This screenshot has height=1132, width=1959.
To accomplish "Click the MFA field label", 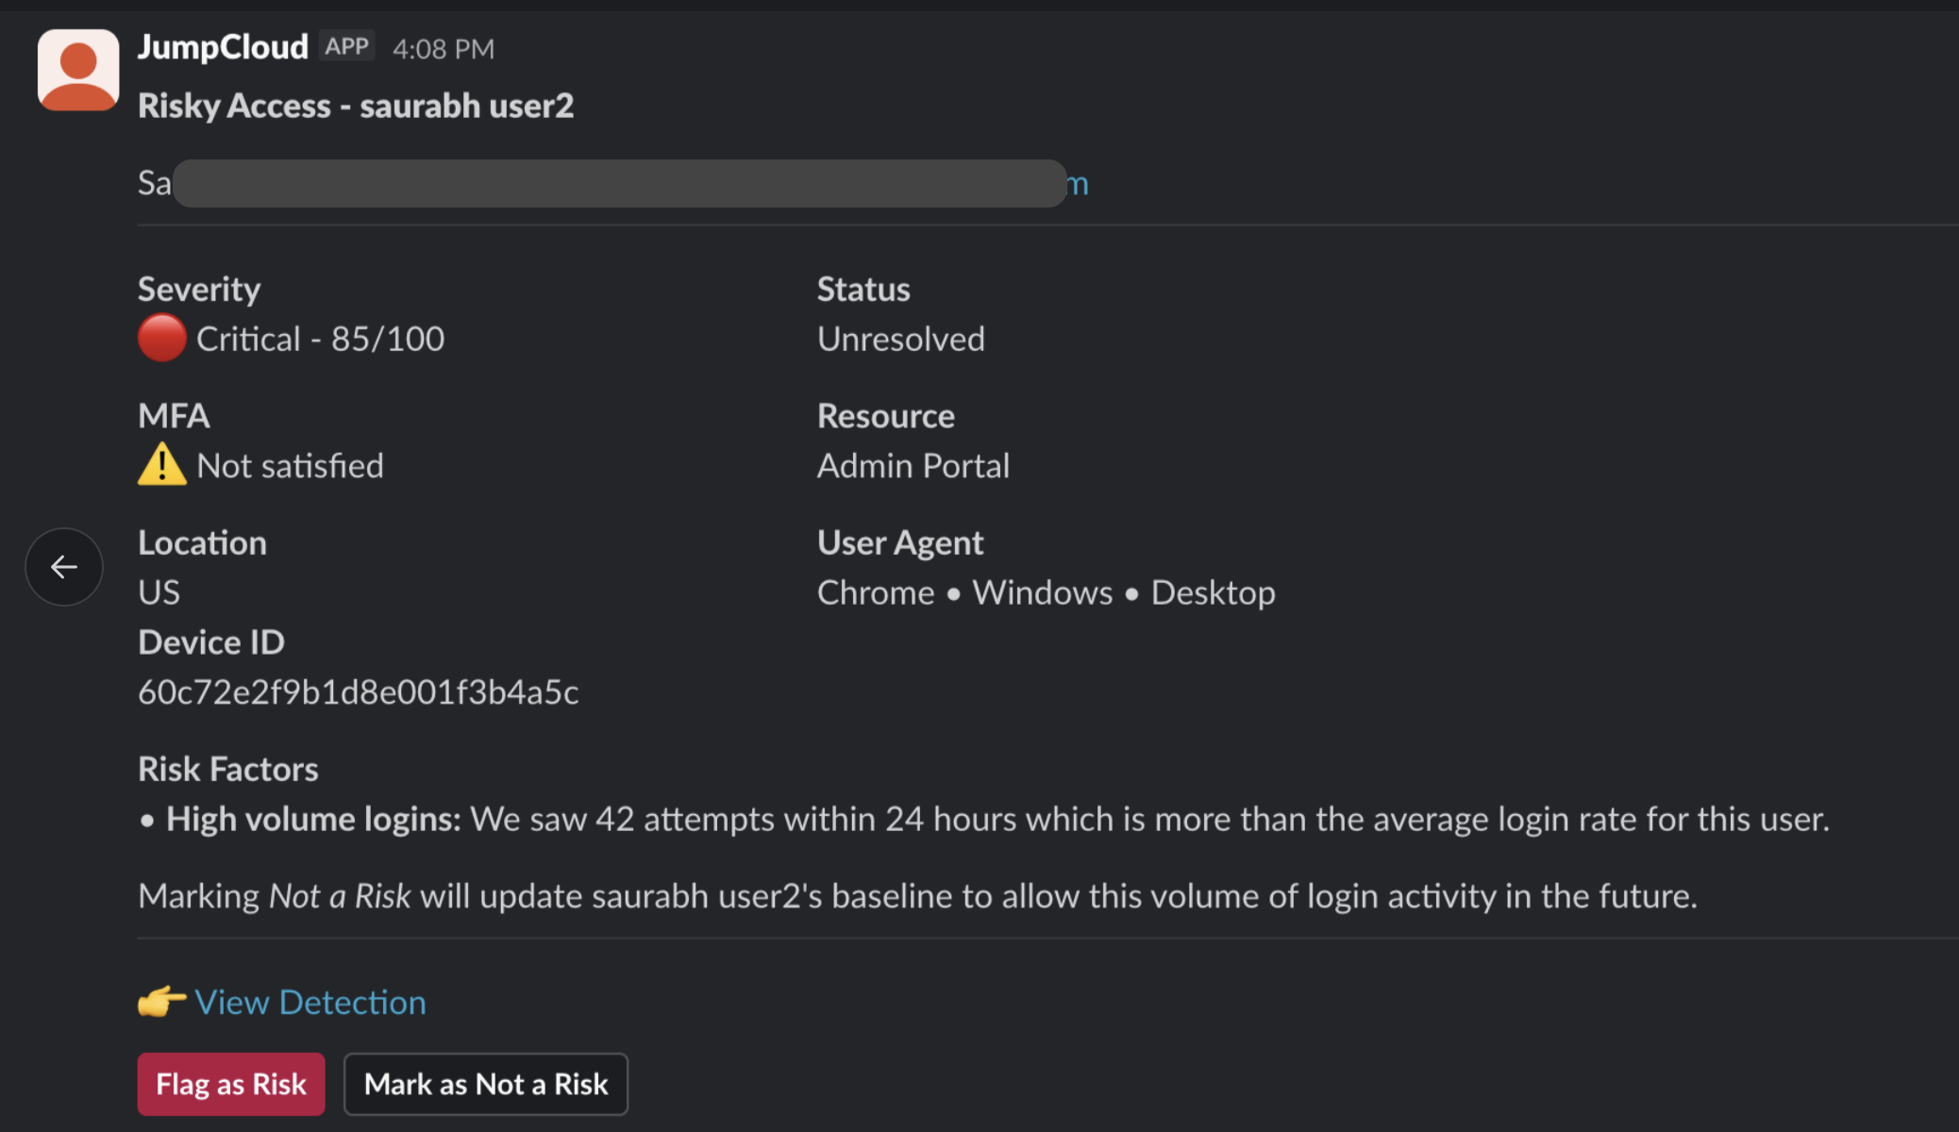I will pos(174,416).
